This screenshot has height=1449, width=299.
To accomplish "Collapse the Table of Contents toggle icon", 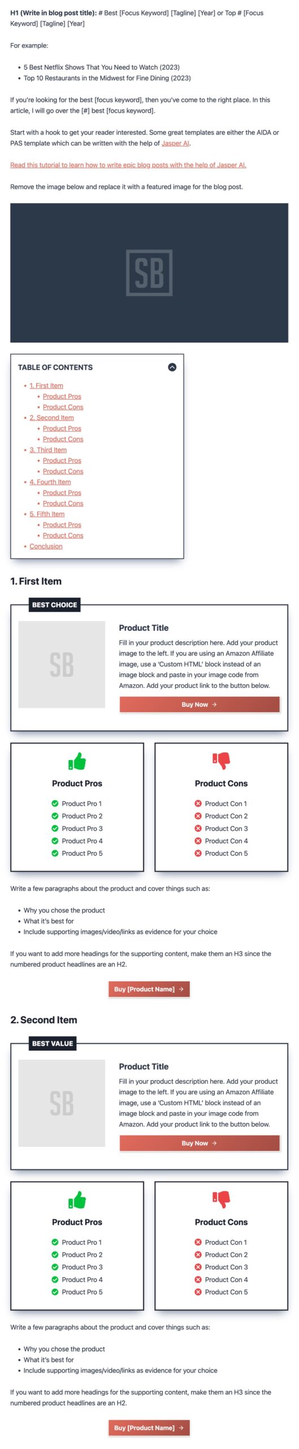I will click(x=172, y=367).
